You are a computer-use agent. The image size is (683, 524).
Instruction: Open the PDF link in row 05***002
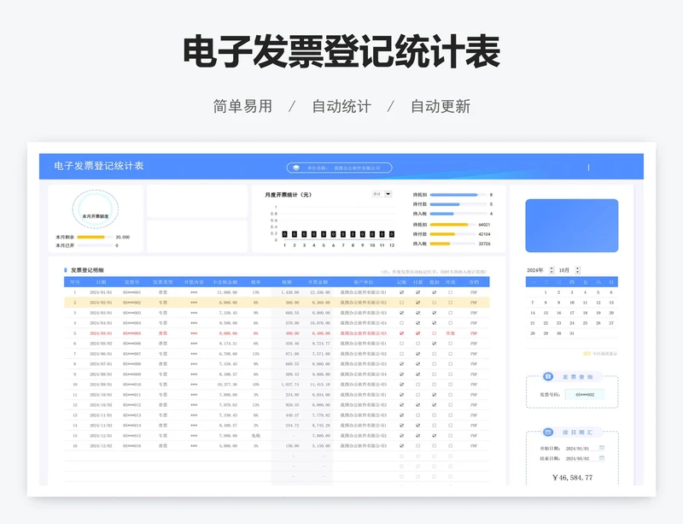pos(474,303)
